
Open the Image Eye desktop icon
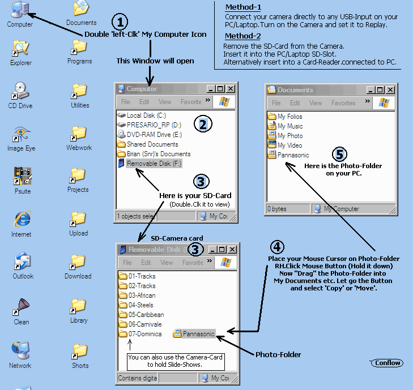[x=21, y=136]
